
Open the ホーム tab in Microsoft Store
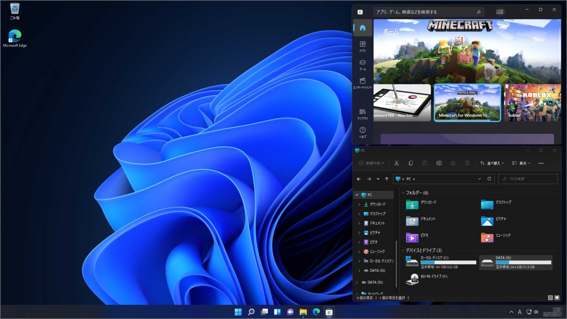[362, 28]
